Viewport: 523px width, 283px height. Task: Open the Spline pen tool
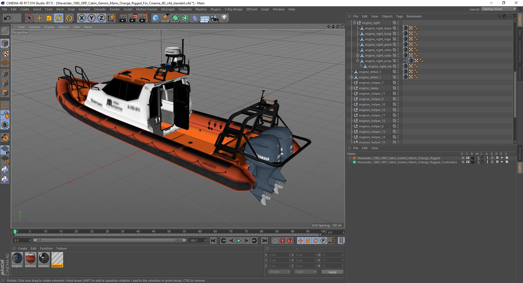click(165, 18)
